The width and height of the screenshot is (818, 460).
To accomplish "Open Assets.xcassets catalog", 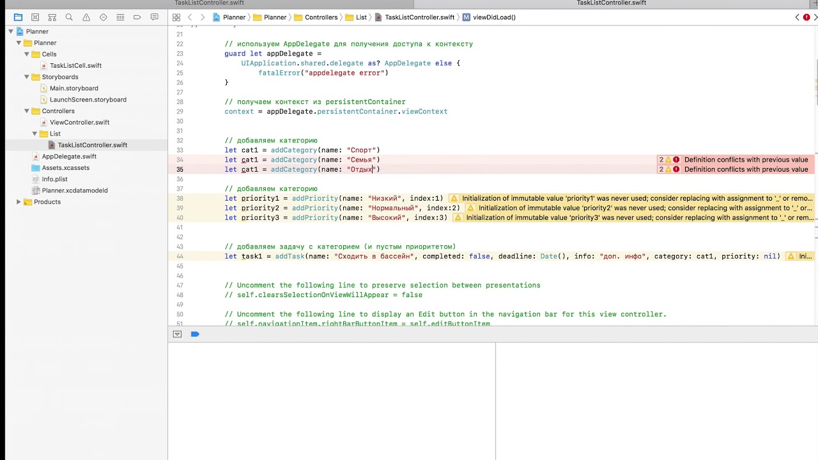I will pyautogui.click(x=65, y=168).
